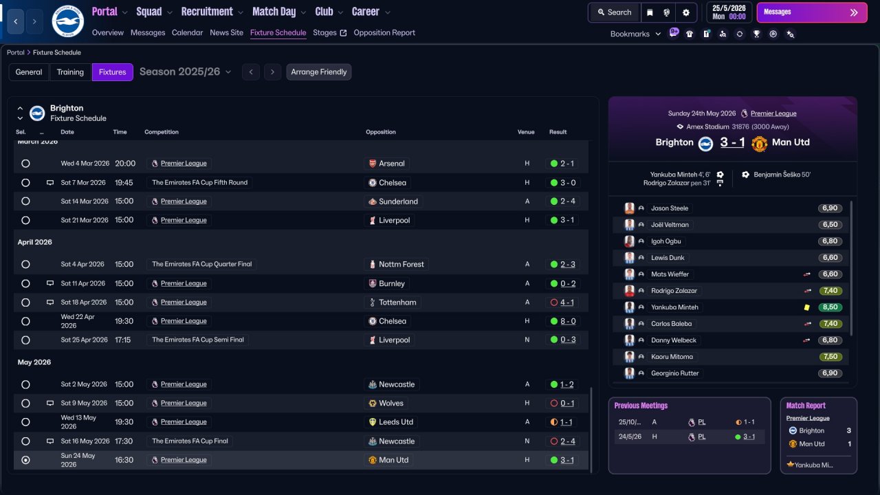Screen dimensions: 880x495
Task: Open the Opposition Report tab
Action: tap(384, 32)
